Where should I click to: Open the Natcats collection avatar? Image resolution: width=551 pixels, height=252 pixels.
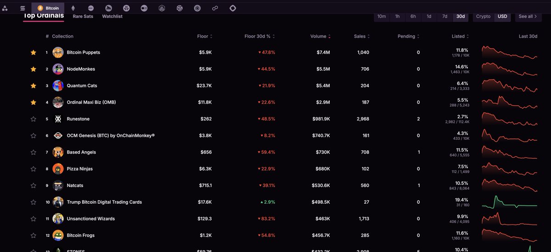(58, 185)
